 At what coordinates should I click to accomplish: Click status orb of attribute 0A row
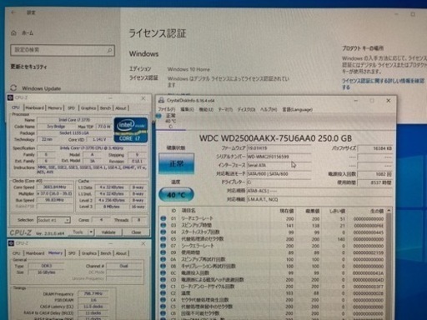(163, 259)
